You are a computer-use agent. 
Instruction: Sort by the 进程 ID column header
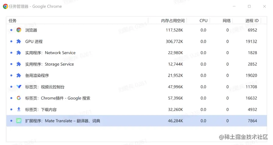click(x=247, y=21)
